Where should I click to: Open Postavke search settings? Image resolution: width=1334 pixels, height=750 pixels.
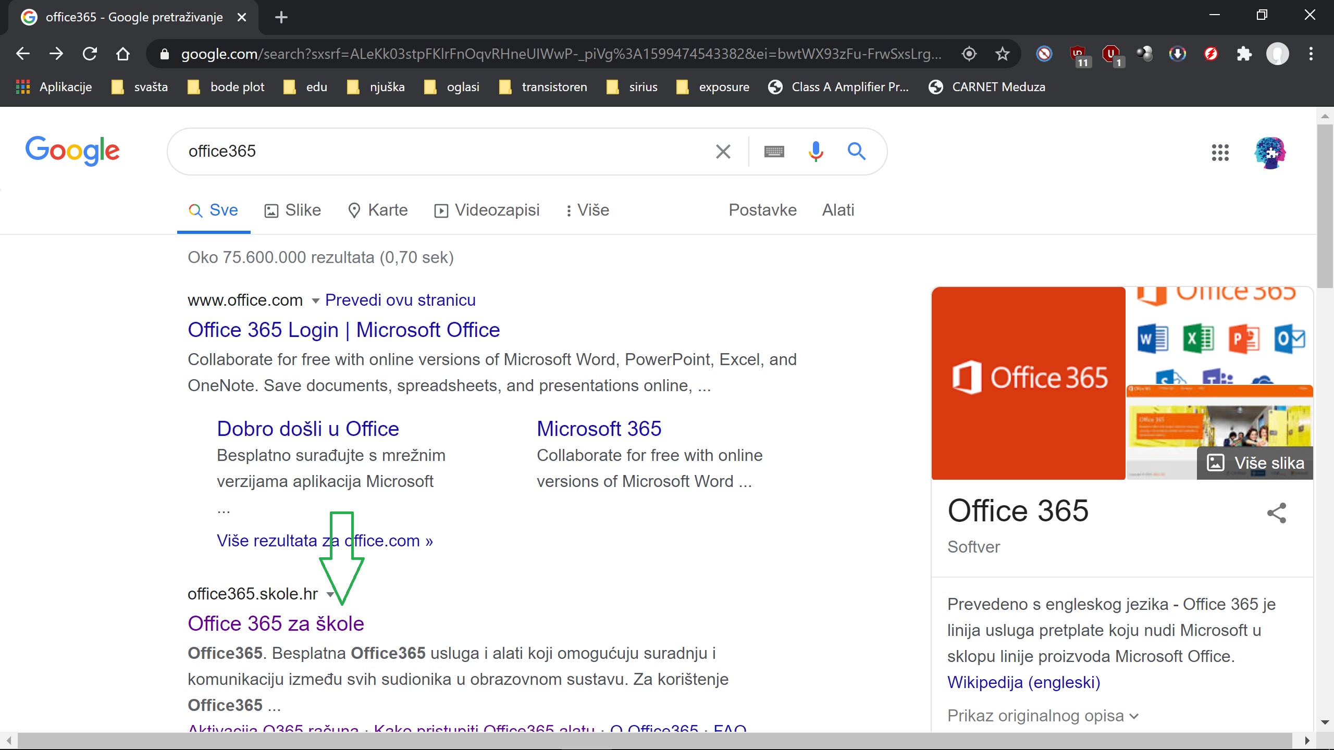tap(762, 210)
